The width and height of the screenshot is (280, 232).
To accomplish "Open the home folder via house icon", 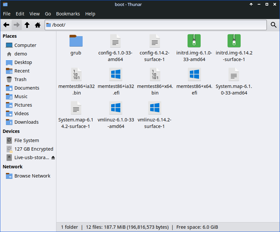I will coord(38,25).
